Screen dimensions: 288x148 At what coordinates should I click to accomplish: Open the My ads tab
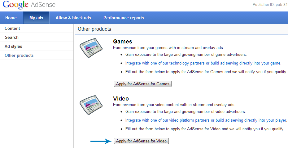[36, 18]
